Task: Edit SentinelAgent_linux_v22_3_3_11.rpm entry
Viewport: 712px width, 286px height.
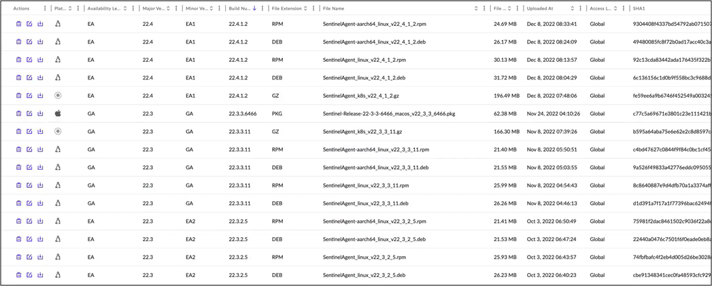Action: pos(29,185)
